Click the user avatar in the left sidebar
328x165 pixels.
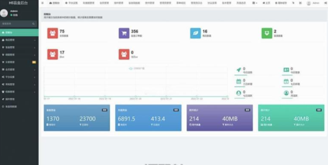pyautogui.click(x=4, y=13)
